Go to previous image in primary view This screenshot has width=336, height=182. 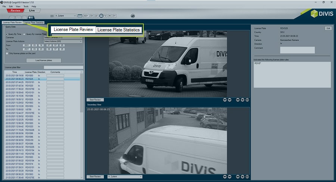coord(225,100)
